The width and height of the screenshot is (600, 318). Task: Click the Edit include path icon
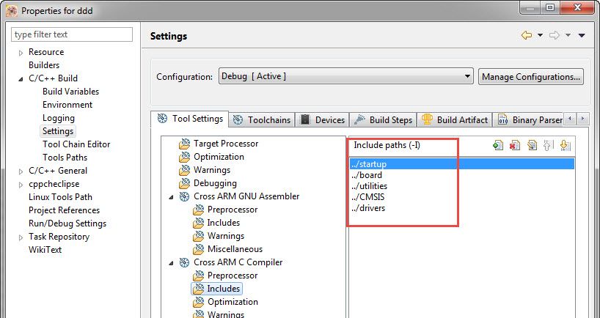coord(532,145)
